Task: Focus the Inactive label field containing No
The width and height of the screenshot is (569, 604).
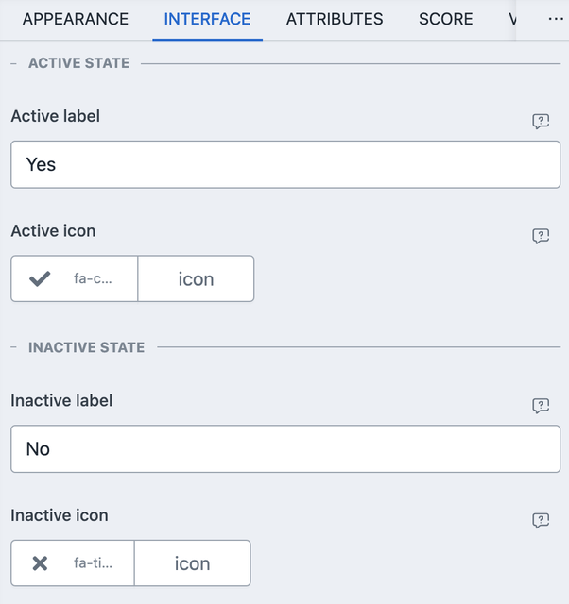Action: click(x=284, y=448)
